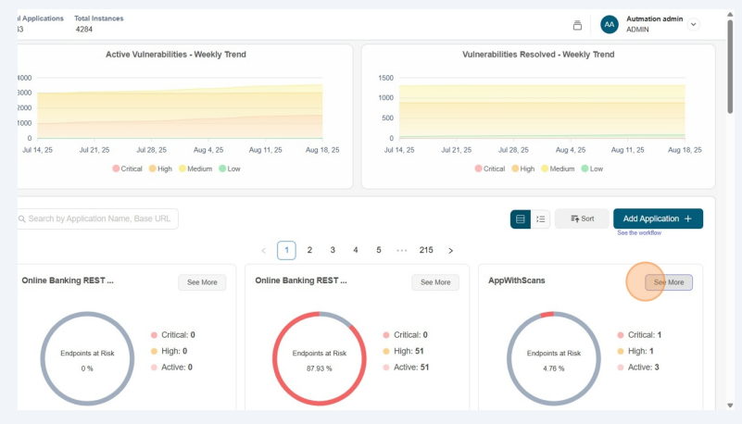Open the 'See the workflow' link

641,233
